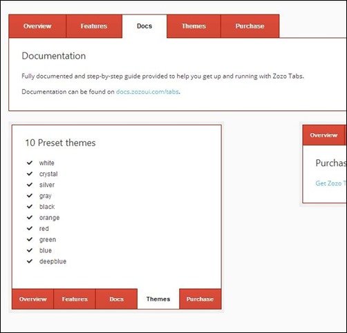This screenshot has height=333, width=347.
Task: Select bottom Docs tab under themes list
Action: [117, 299]
